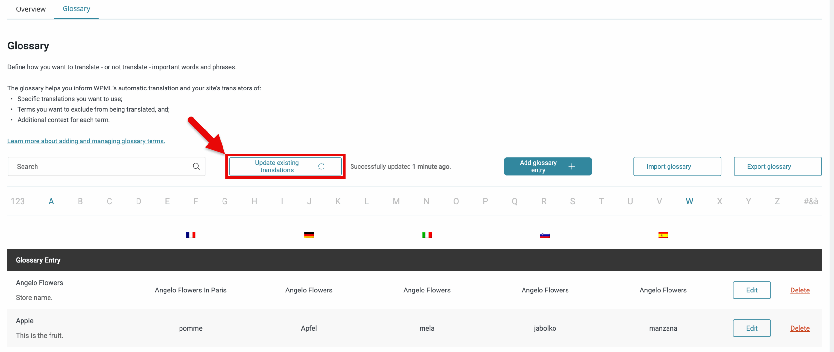Viewport: 834px width, 352px height.
Task: Select the #&à symbols filter
Action: pos(811,201)
